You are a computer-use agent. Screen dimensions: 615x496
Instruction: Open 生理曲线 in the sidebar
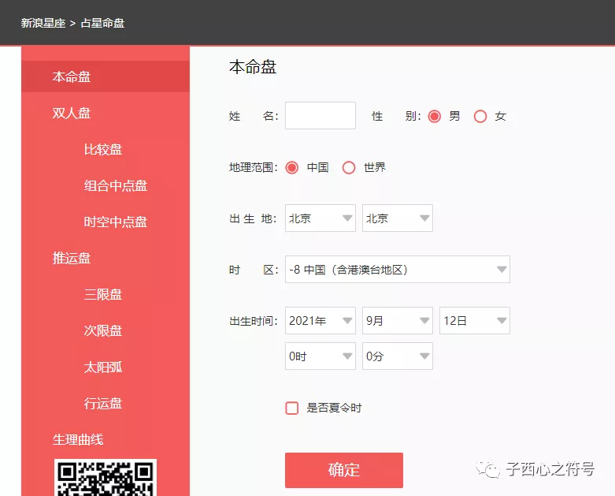(78, 439)
